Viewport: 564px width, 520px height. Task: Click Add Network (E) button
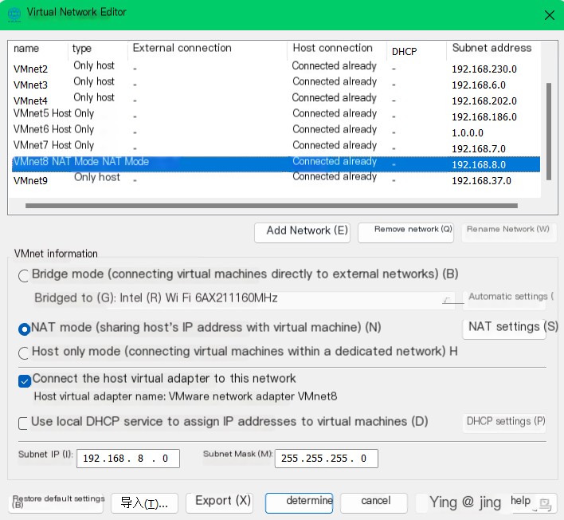[x=302, y=233]
